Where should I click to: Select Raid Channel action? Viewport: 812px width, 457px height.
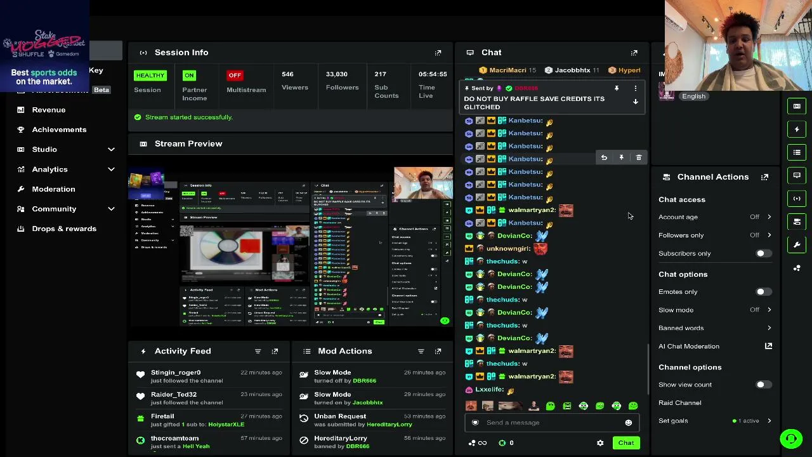pyautogui.click(x=679, y=403)
